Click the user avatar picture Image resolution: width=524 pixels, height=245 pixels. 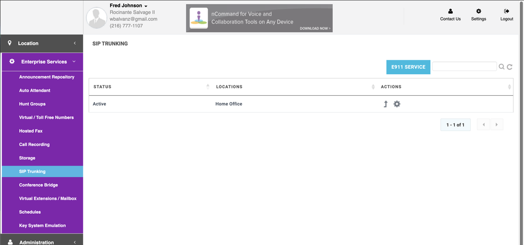97,17
